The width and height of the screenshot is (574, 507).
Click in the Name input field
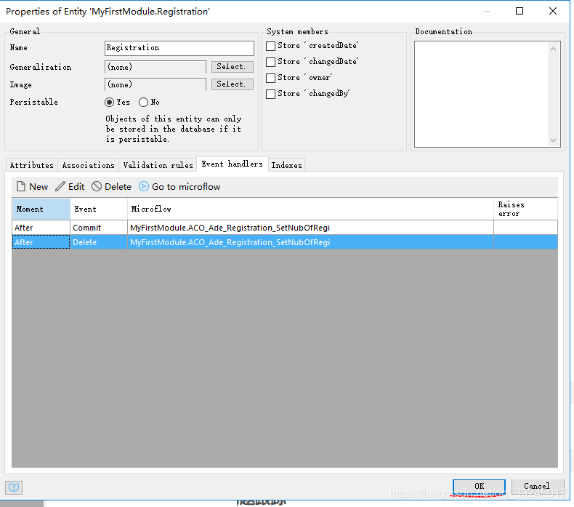179,48
